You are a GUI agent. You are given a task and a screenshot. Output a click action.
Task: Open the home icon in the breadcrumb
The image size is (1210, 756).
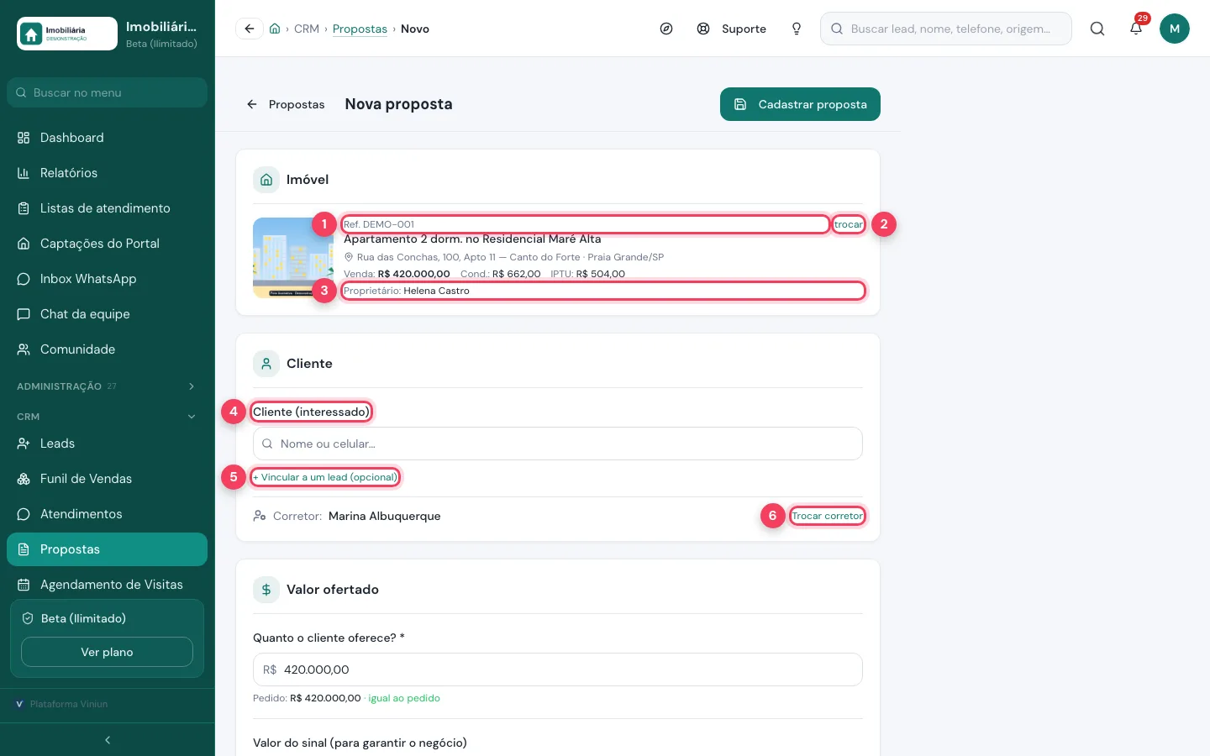tap(275, 29)
